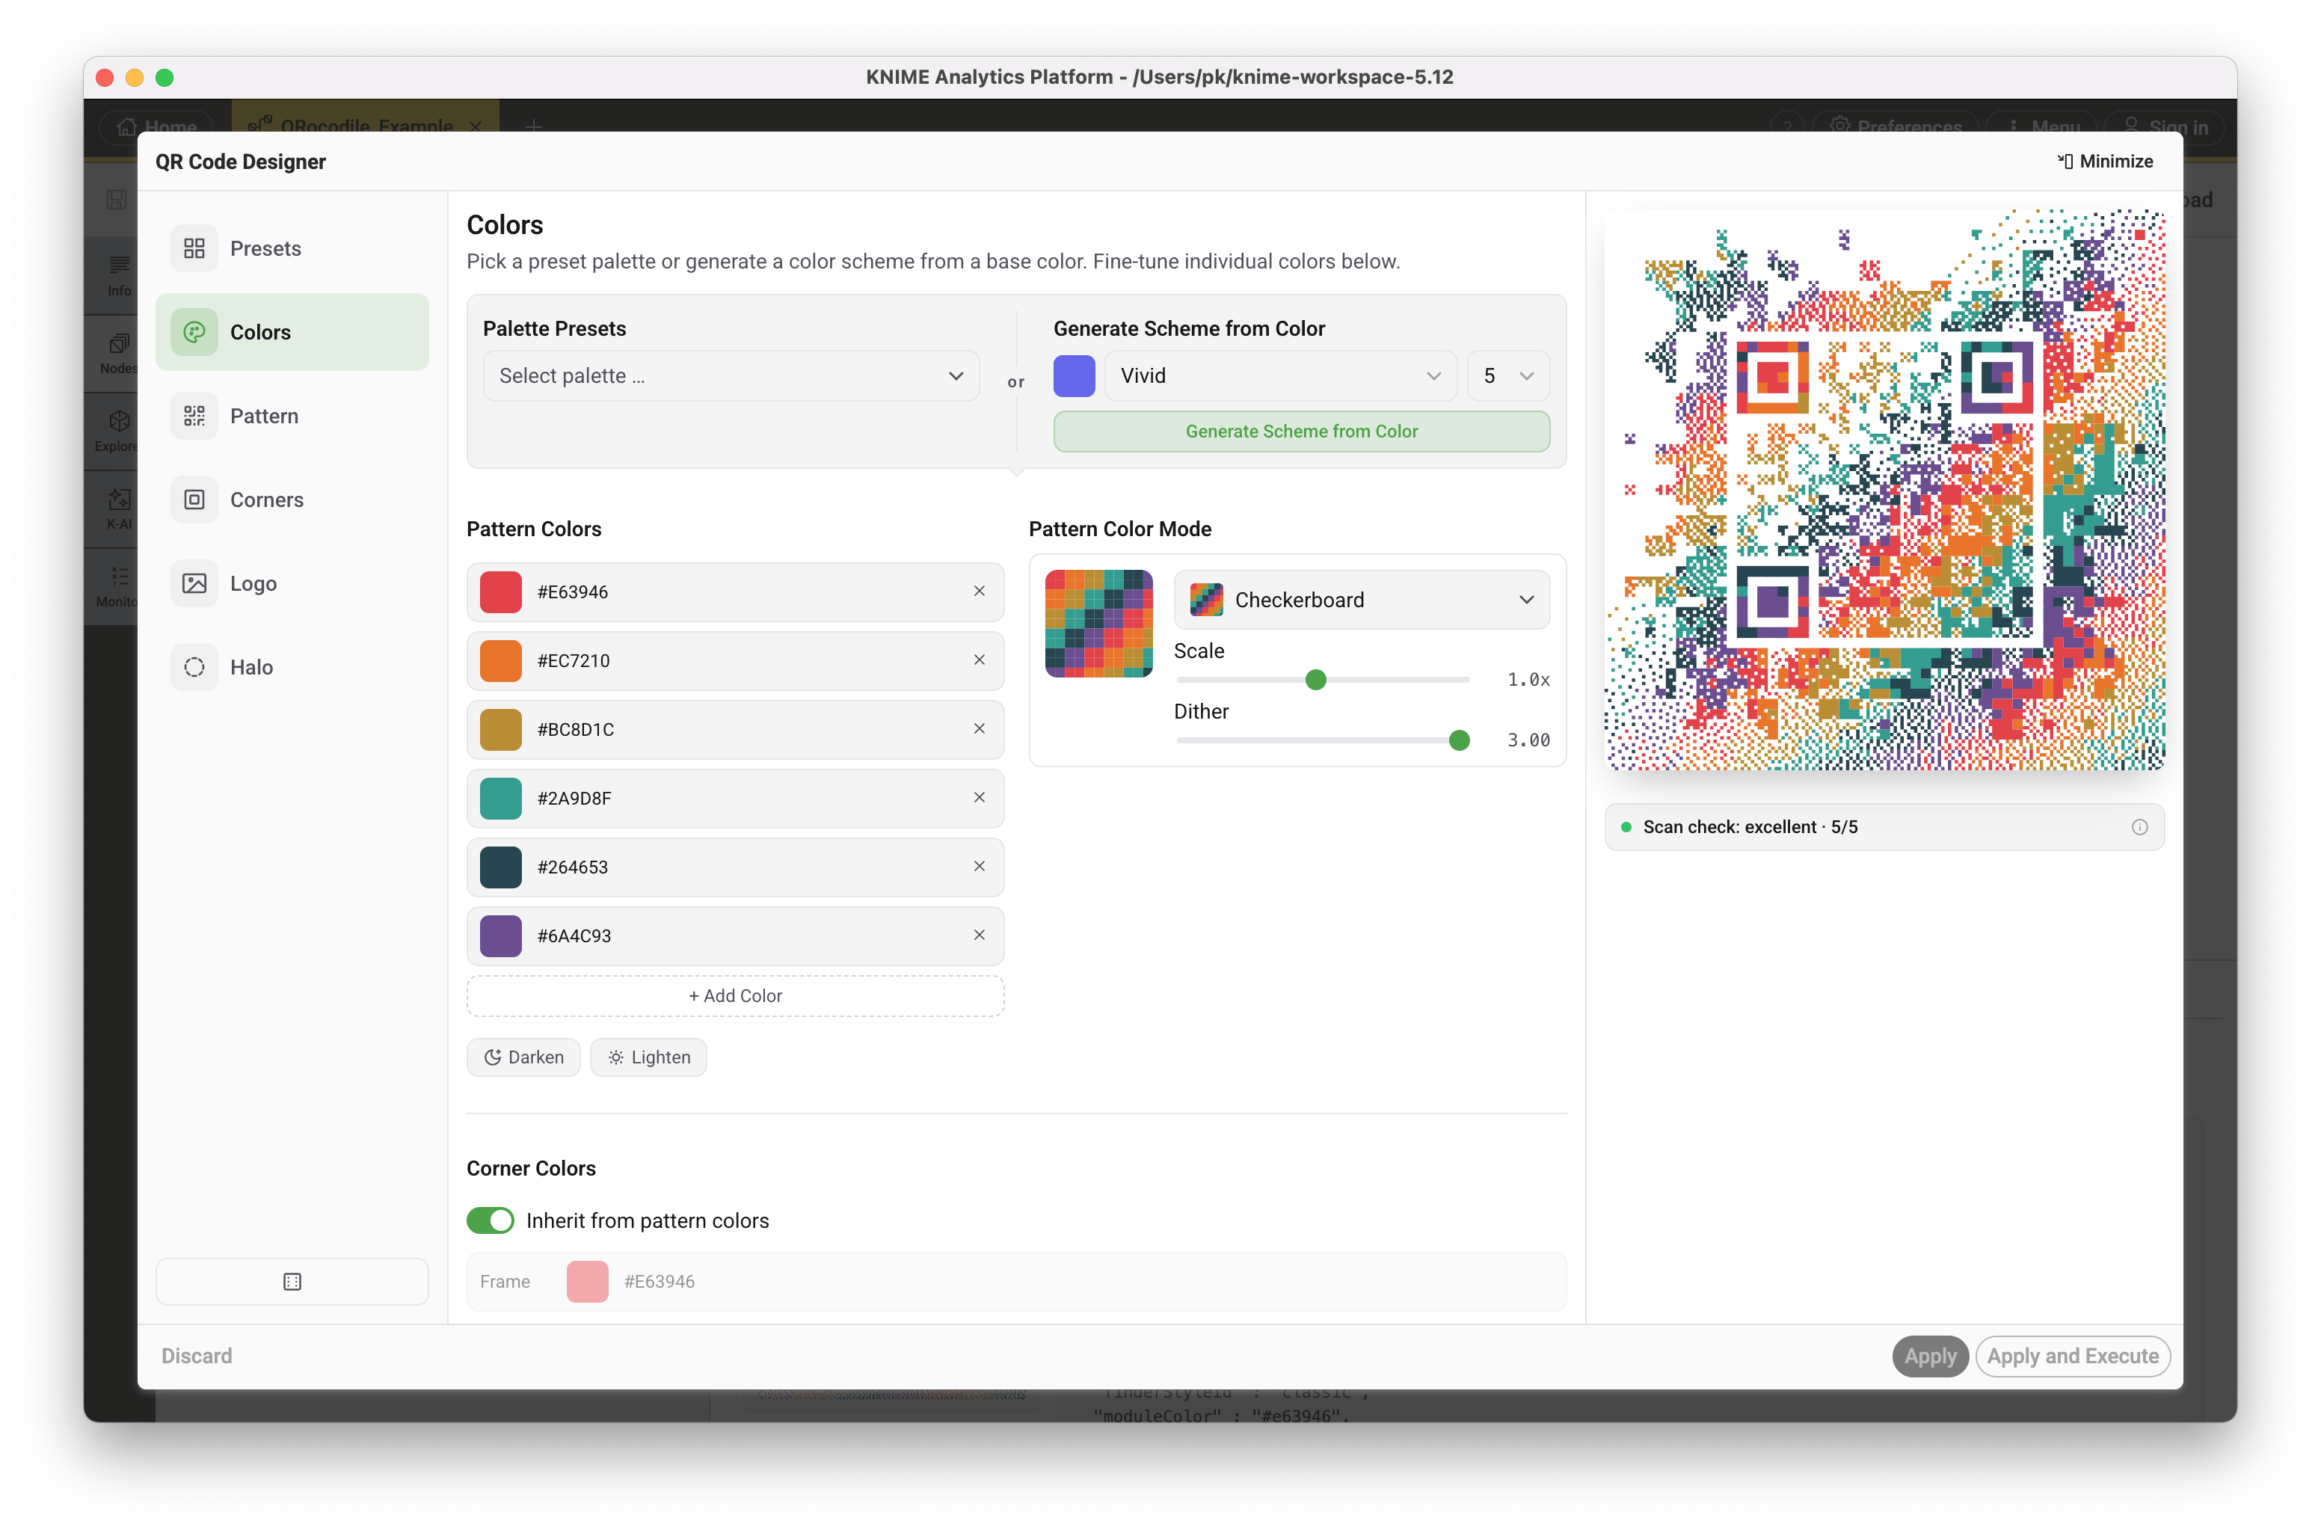Open the Info panel in KNIME sidebar
Image resolution: width=2321 pixels, height=1533 pixels.
point(118,276)
